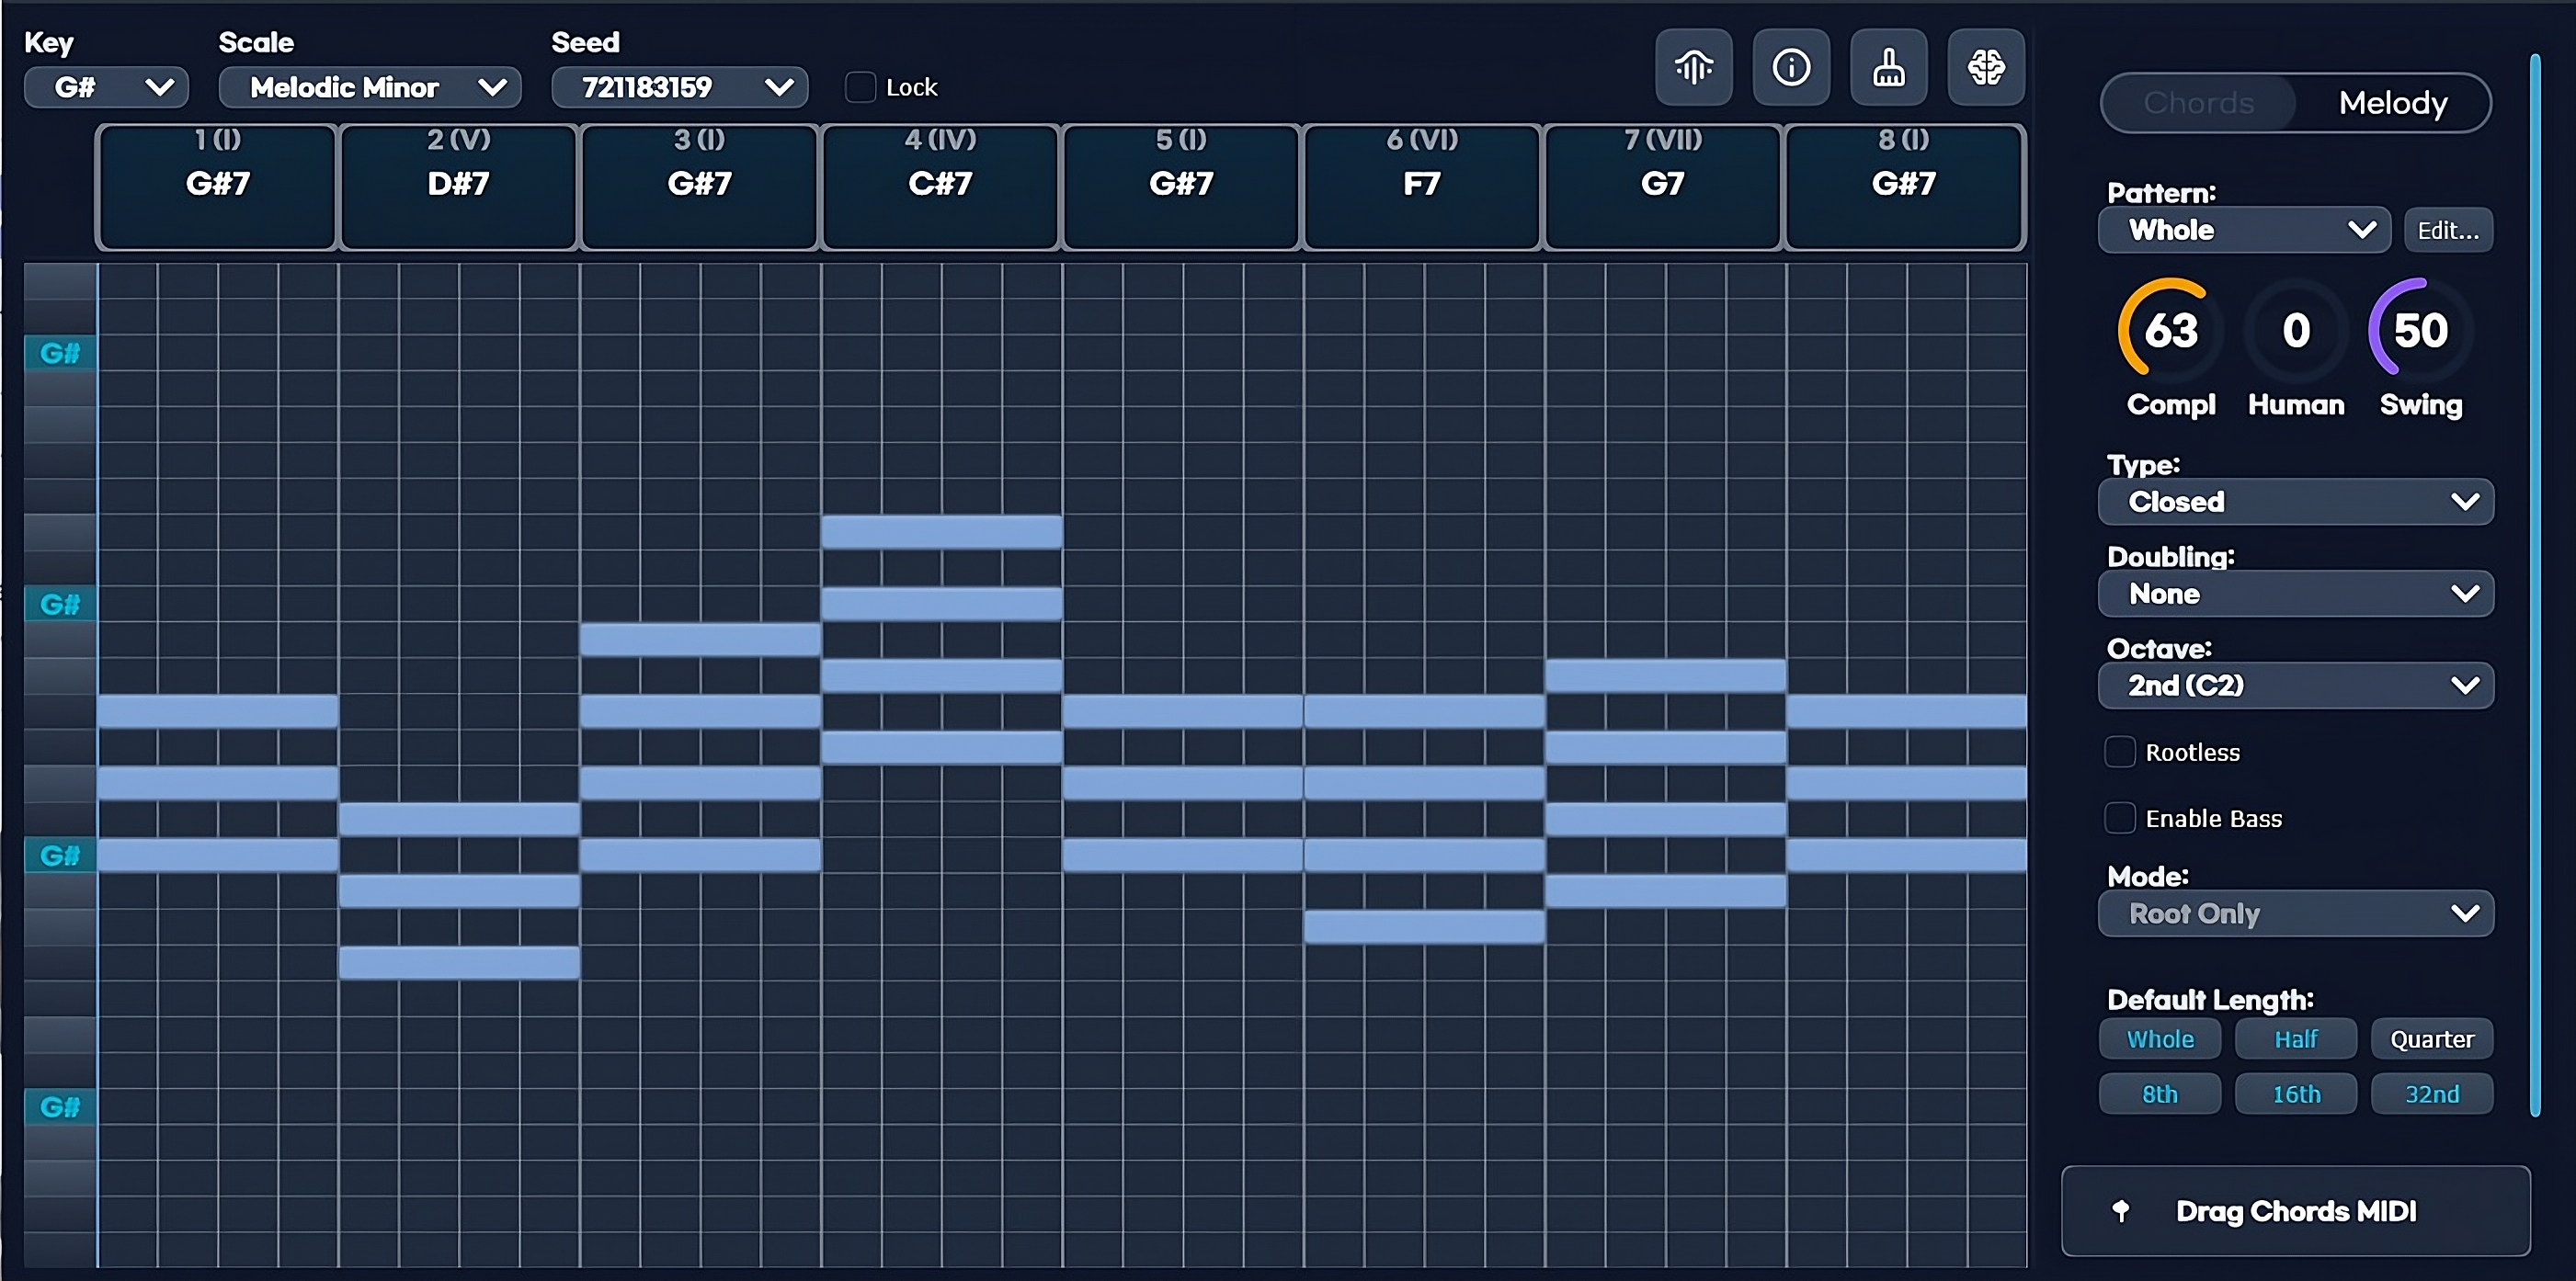Open the Scale dropdown showing Melodic Minor
Viewport: 2576px width, 1281px height.
click(370, 87)
